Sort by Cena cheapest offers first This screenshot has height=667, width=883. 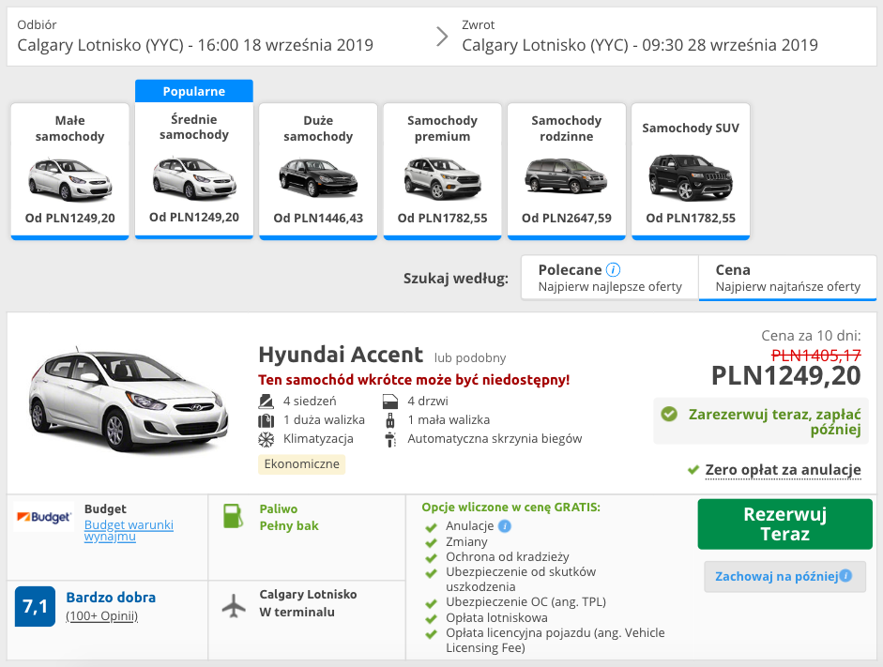pos(787,278)
